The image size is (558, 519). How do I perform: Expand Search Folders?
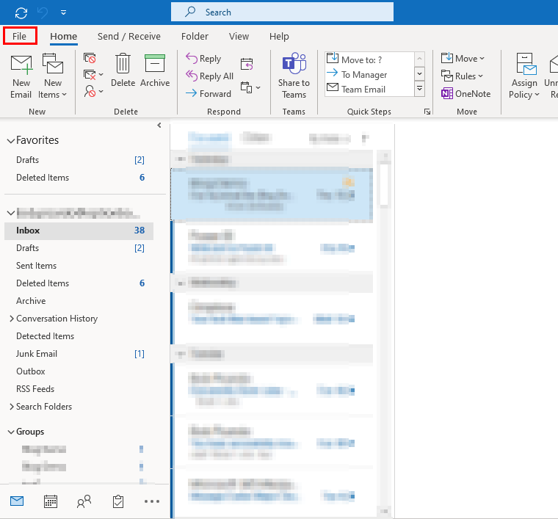point(12,407)
